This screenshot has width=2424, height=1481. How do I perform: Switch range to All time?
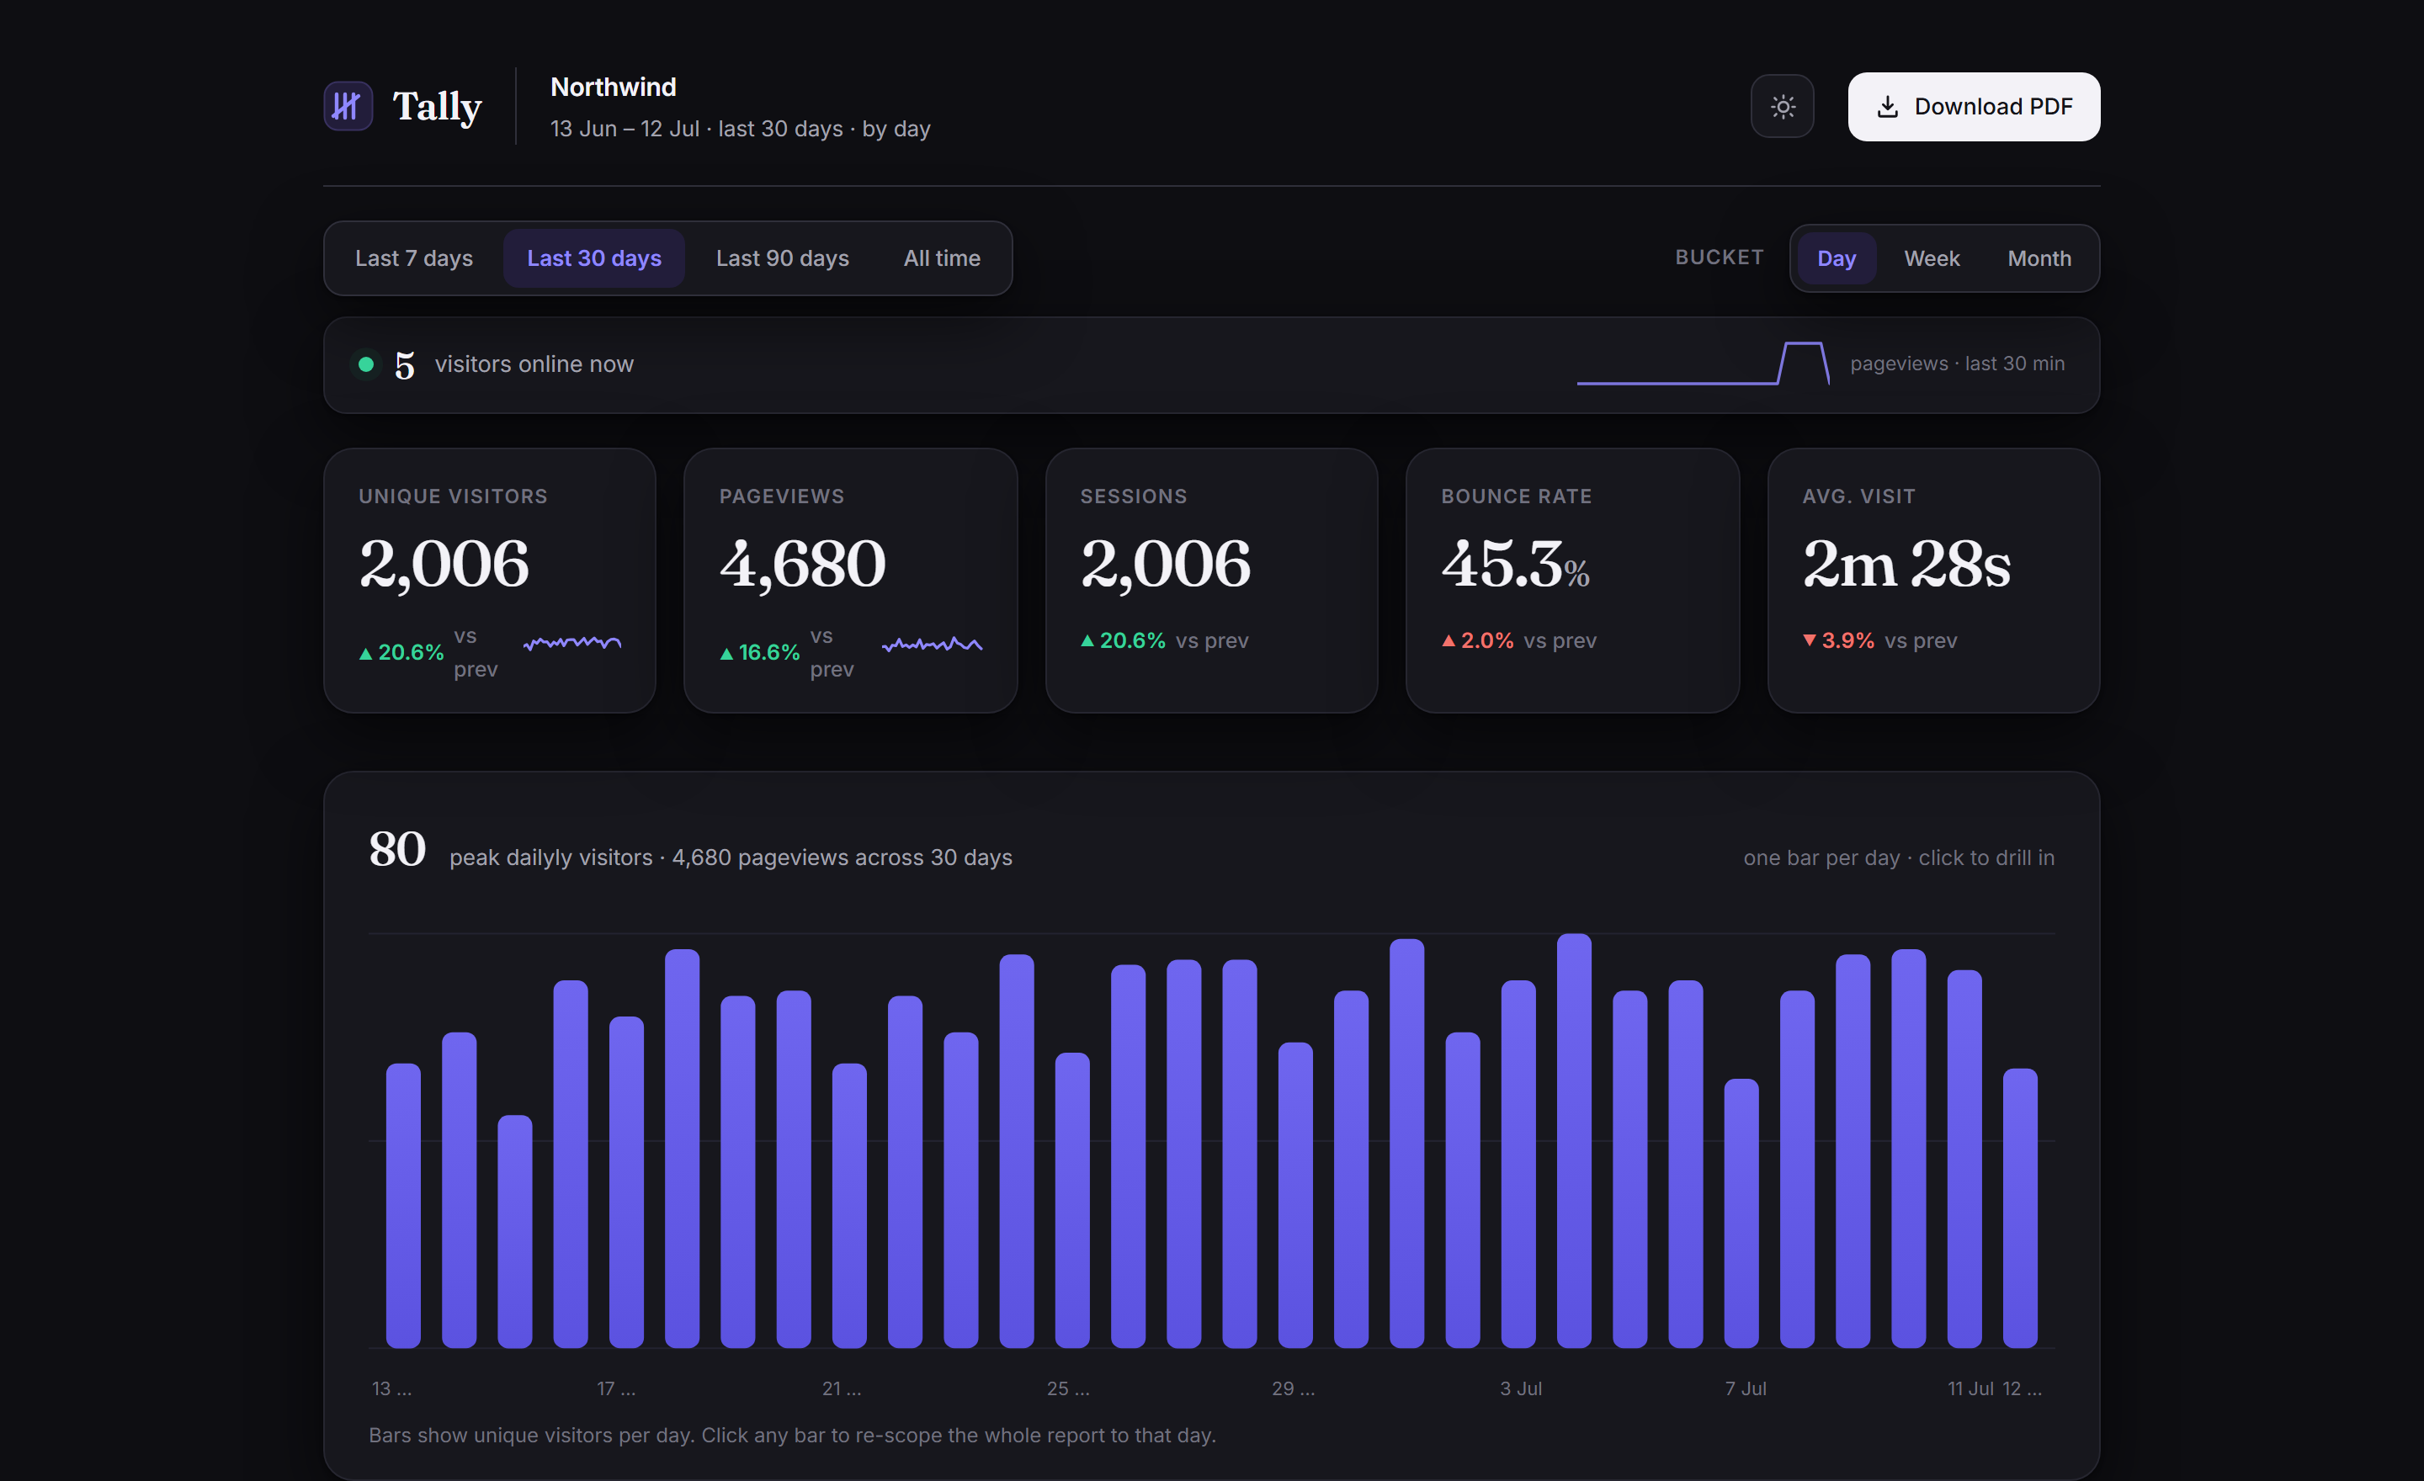click(x=942, y=257)
